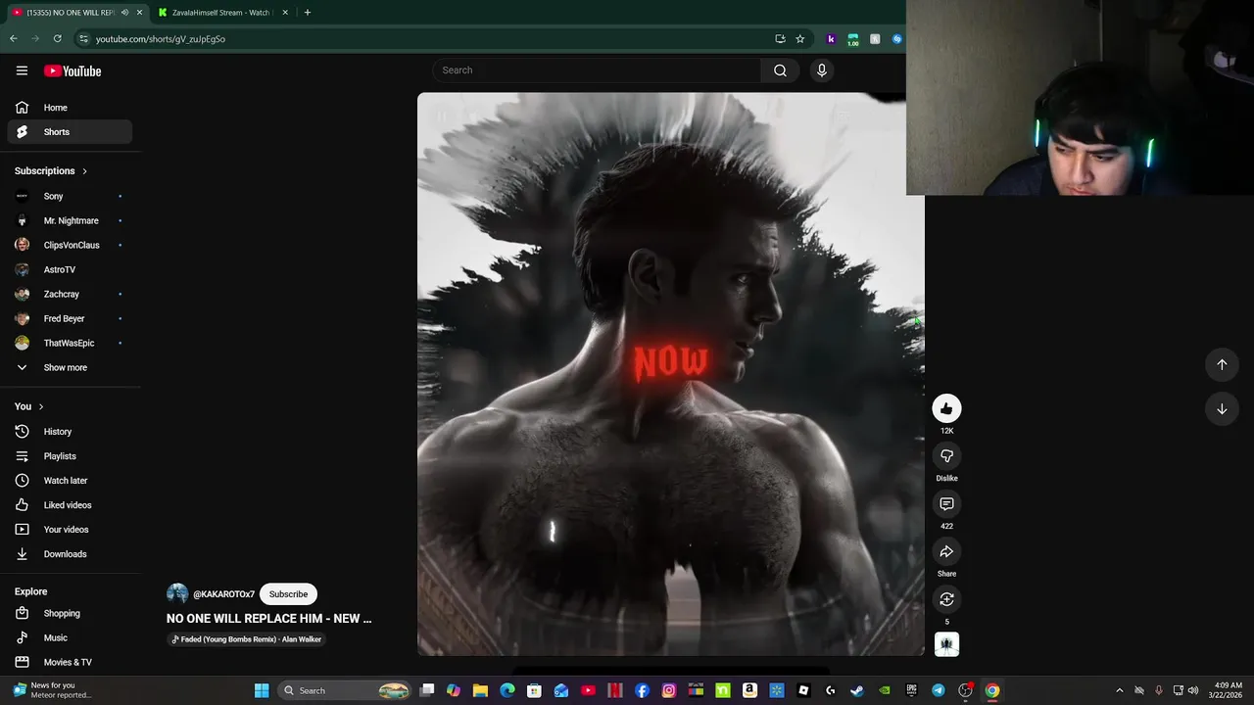Subscribe to @KAKAROTOx7
Image resolution: width=1254 pixels, height=705 pixels.
[288, 594]
